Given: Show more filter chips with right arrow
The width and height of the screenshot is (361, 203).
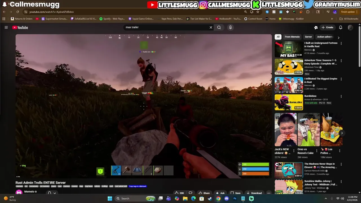Looking at the screenshot, I should click(338, 37).
